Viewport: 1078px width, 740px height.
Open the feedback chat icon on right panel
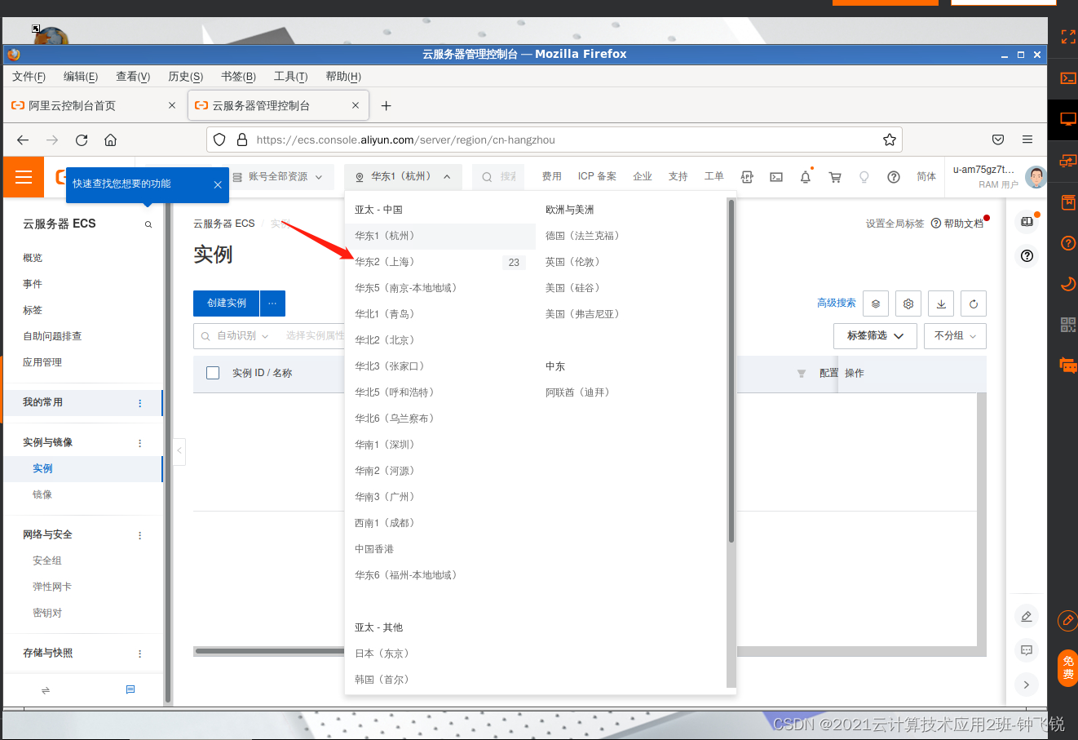pyautogui.click(x=1027, y=650)
